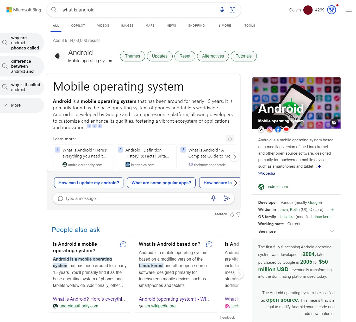Click the info icon beside Learn more
Viewport: 356px width, 322px height.
[230, 139]
